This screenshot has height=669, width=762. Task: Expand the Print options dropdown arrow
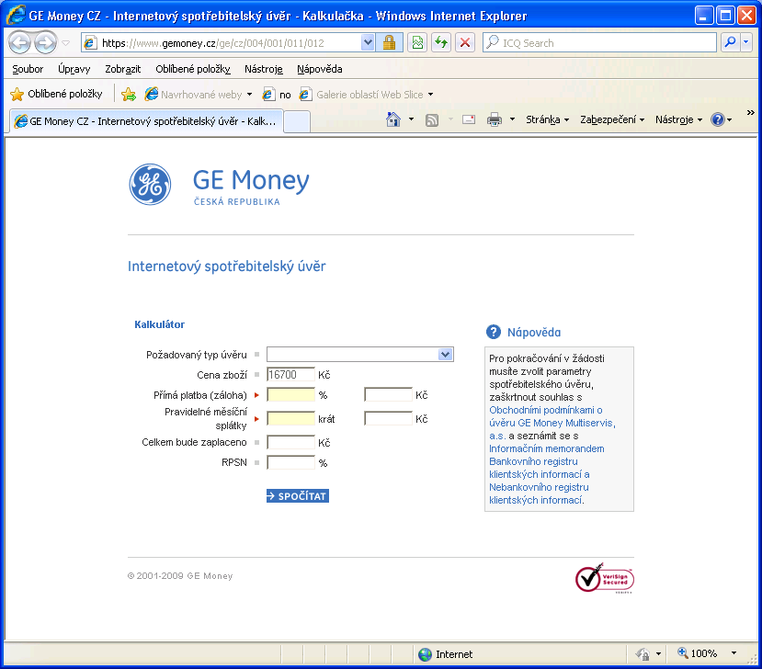512,119
